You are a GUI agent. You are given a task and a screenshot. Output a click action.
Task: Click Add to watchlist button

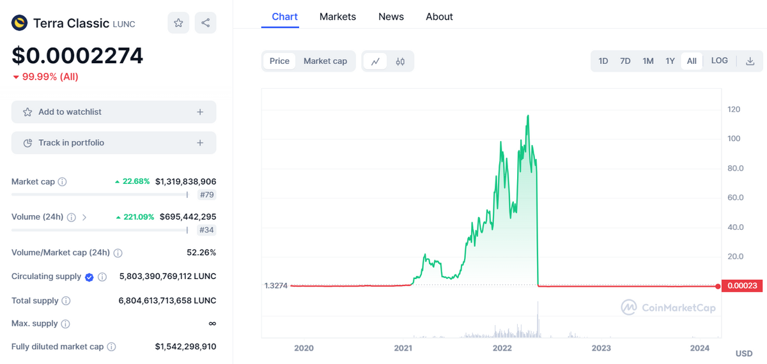(114, 112)
